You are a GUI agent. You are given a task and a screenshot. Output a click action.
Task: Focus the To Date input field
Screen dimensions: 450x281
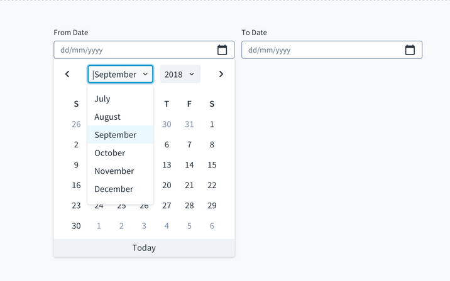(321, 50)
